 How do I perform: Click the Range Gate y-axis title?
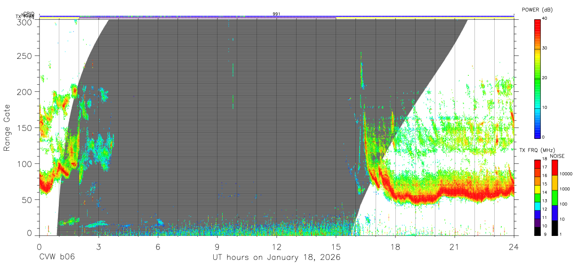7,127
